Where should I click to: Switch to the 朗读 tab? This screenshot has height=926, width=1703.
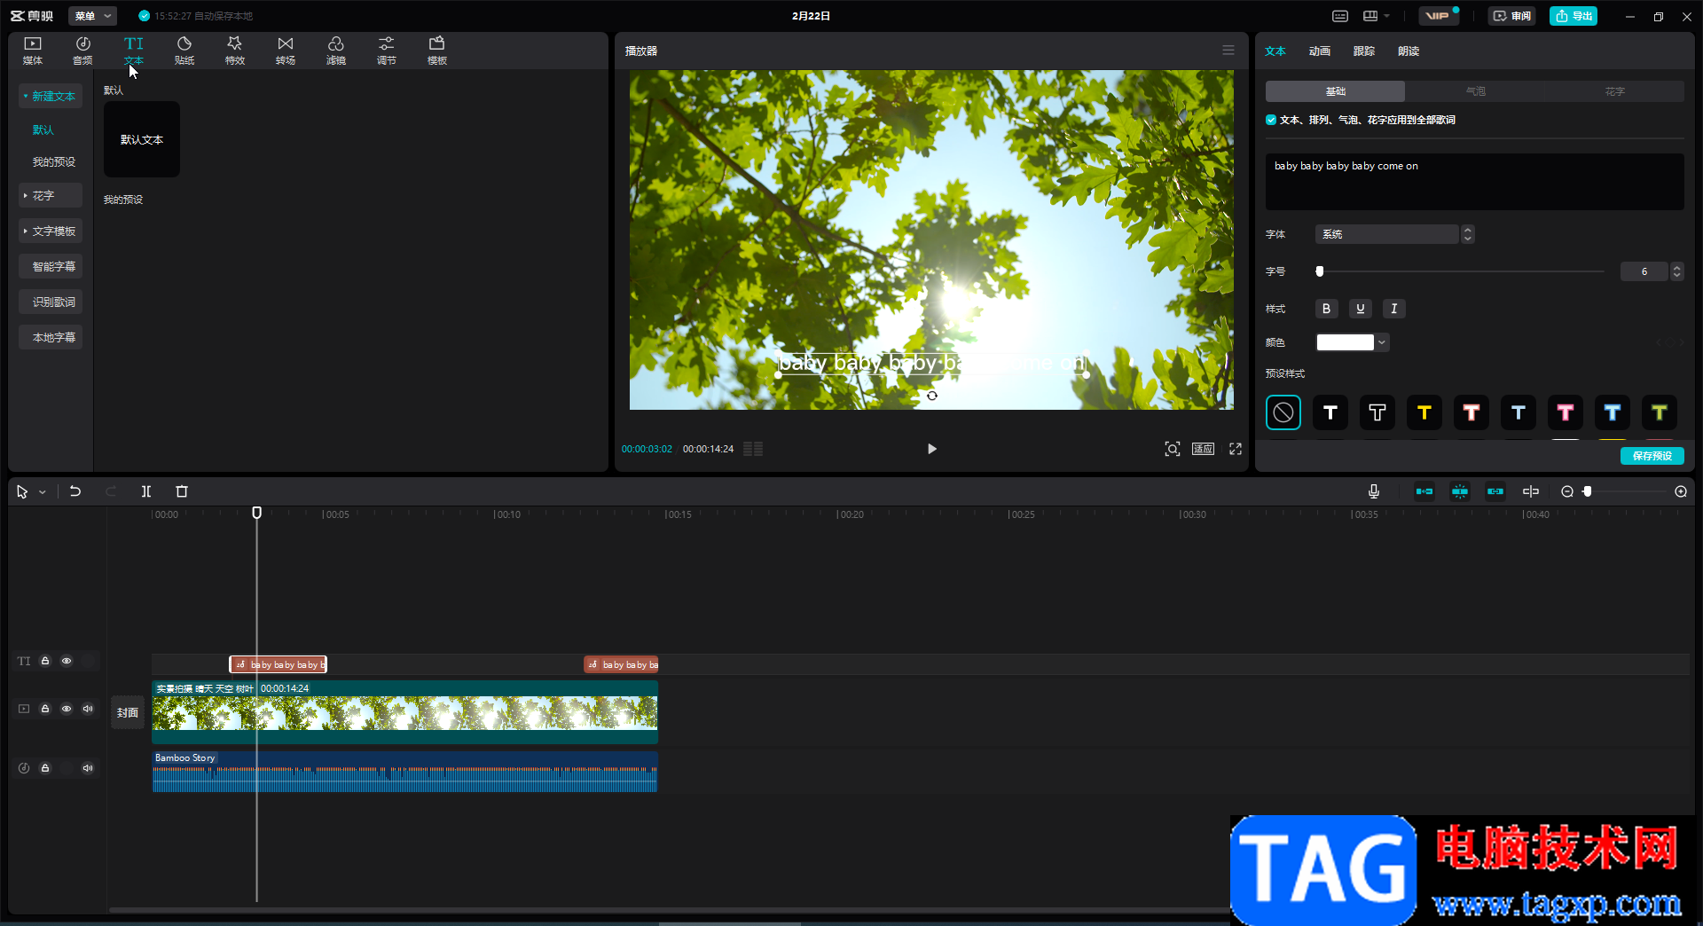pyautogui.click(x=1409, y=51)
